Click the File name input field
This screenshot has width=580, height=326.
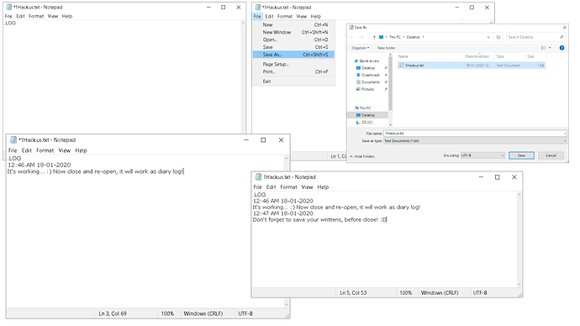coord(473,134)
